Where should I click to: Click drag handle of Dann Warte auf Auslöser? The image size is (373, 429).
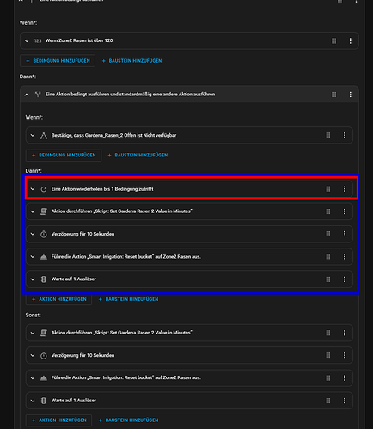click(x=328, y=279)
